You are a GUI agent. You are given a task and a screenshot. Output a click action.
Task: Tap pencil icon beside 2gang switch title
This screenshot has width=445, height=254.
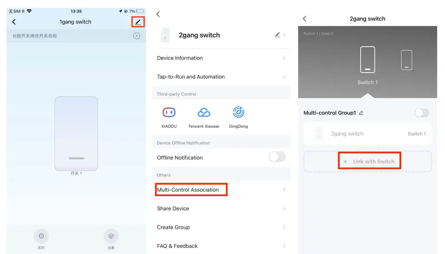click(x=278, y=35)
